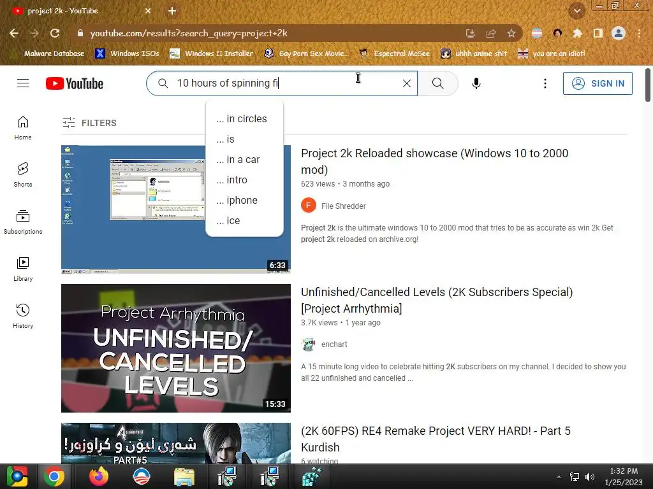This screenshot has height=489, width=653.
Task: Click the Firefox taskbar icon
Action: click(x=99, y=476)
